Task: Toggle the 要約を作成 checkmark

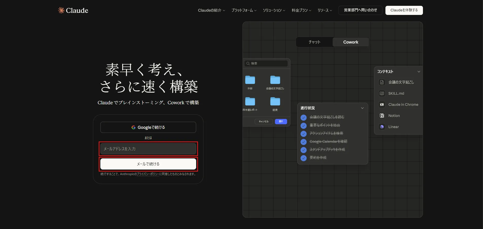Action: click(304, 158)
